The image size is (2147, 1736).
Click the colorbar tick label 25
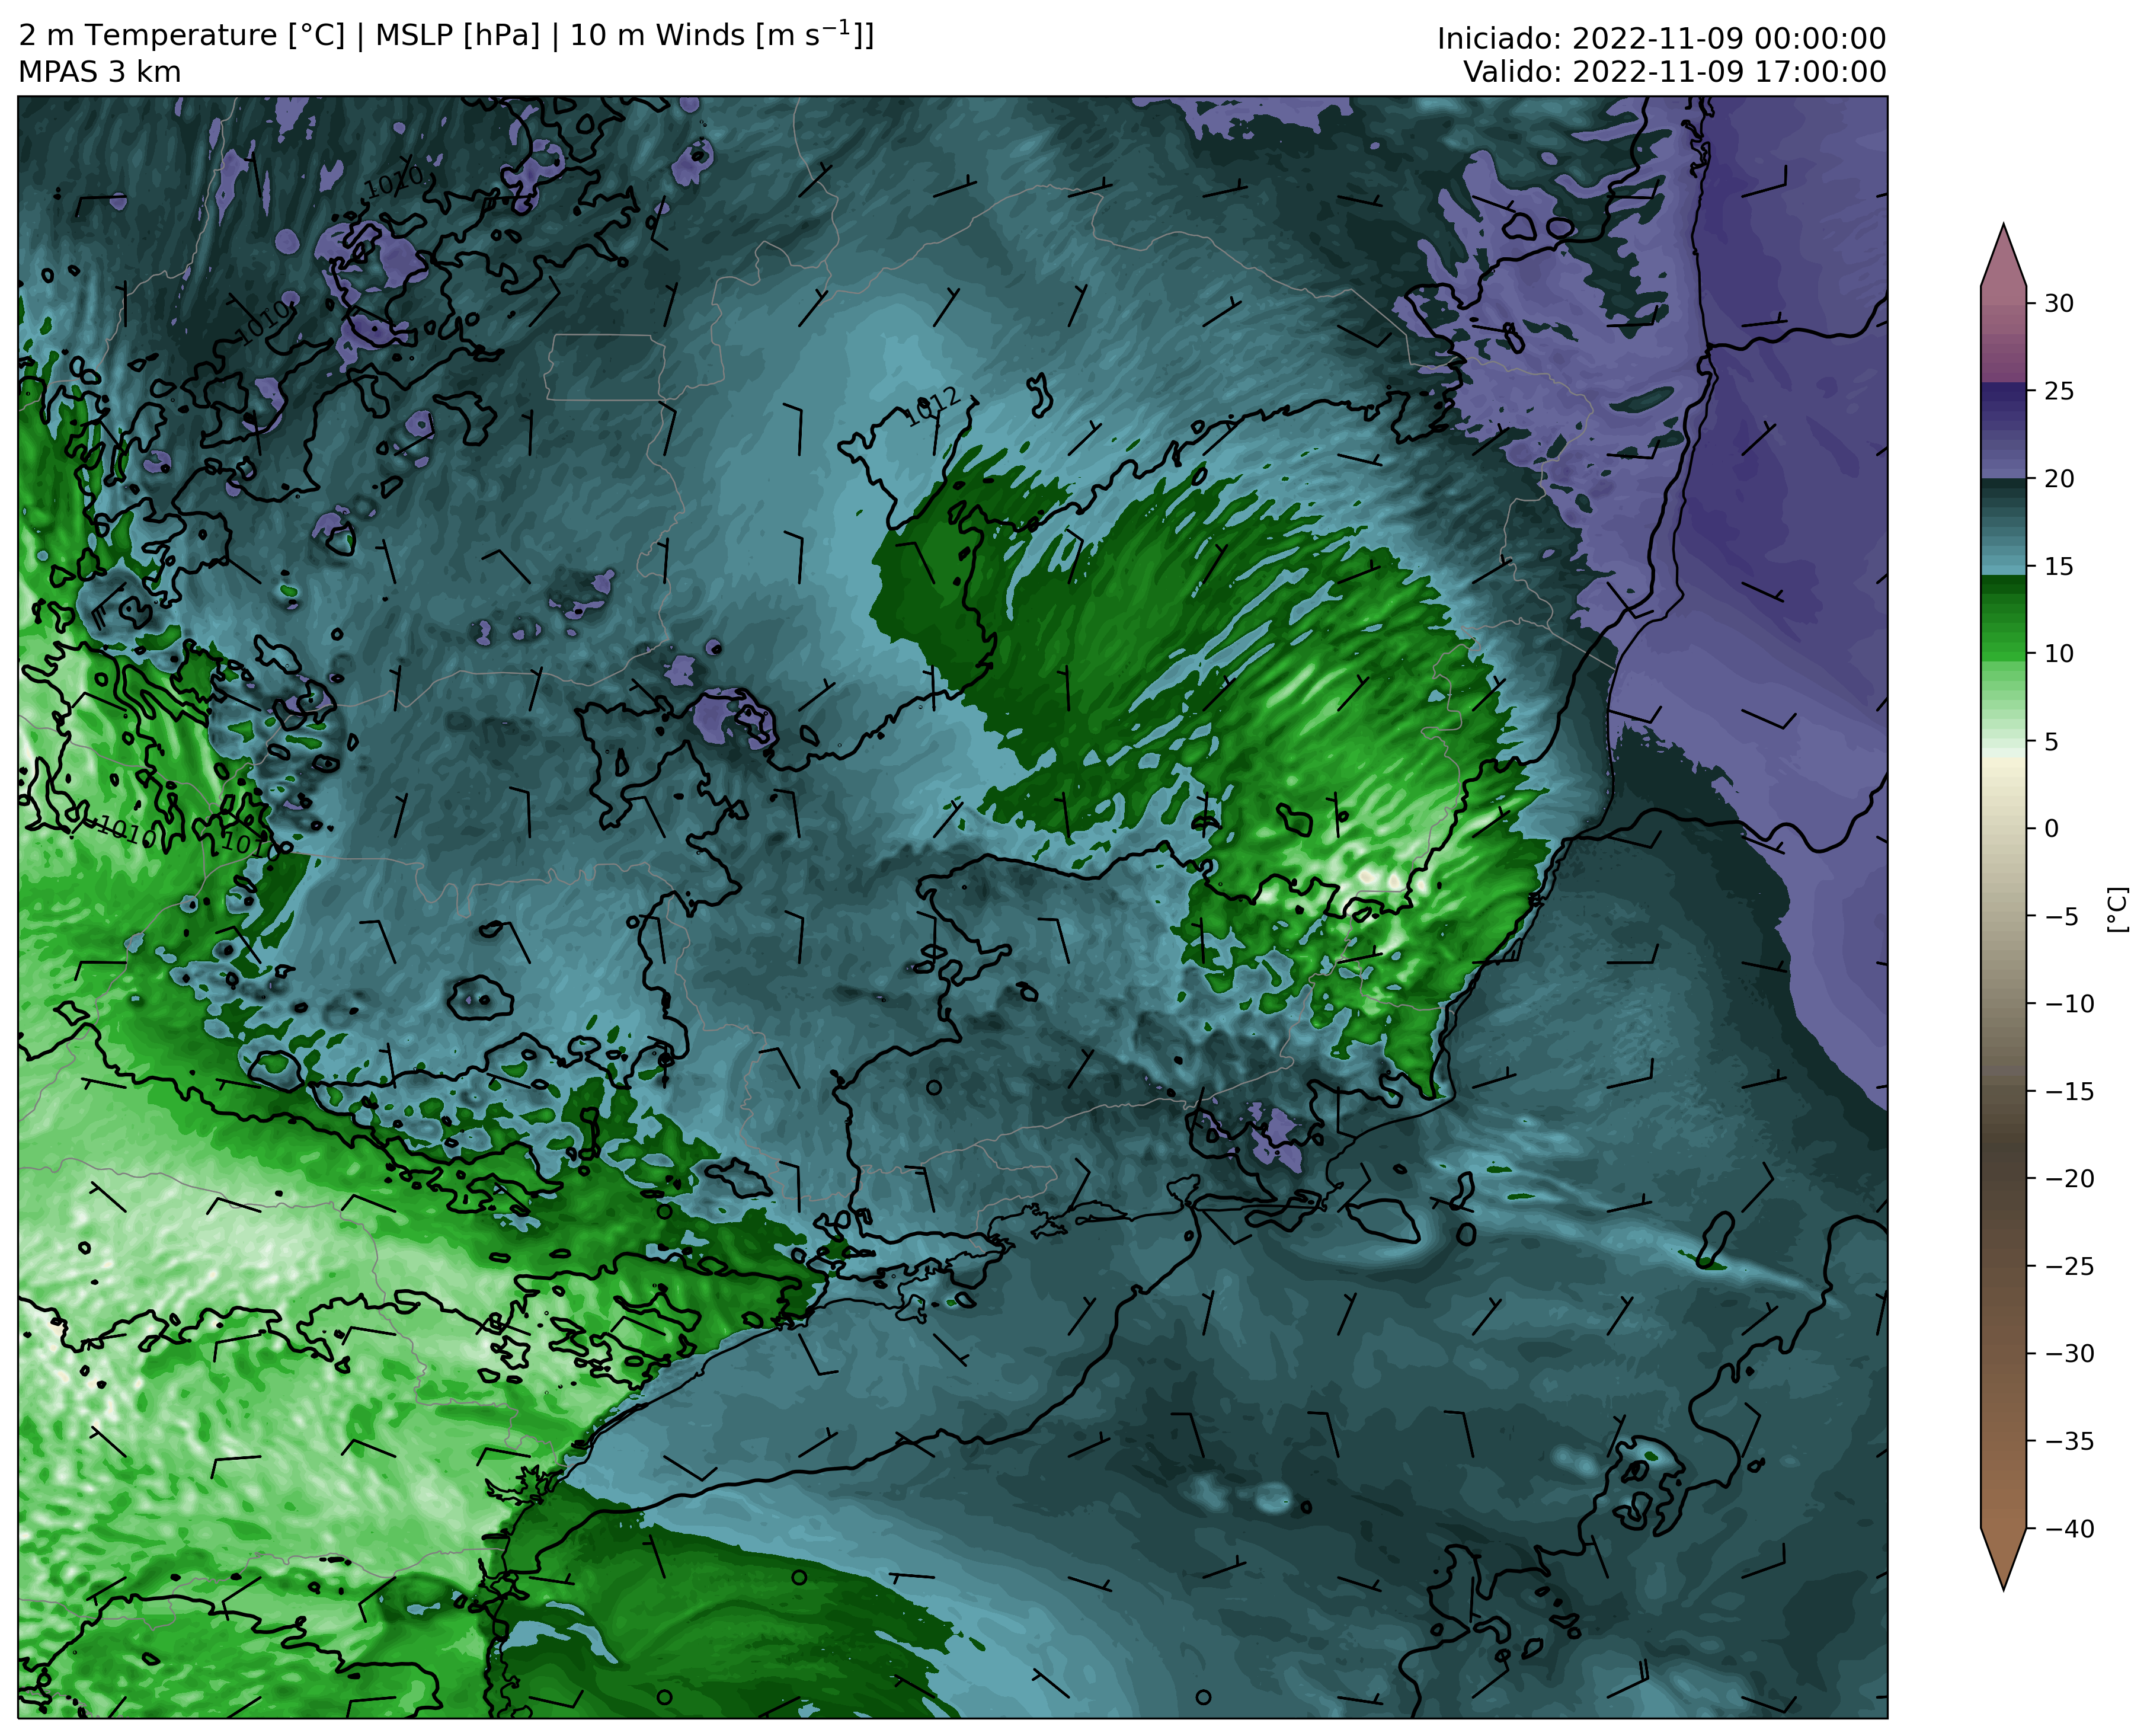coord(2058,391)
